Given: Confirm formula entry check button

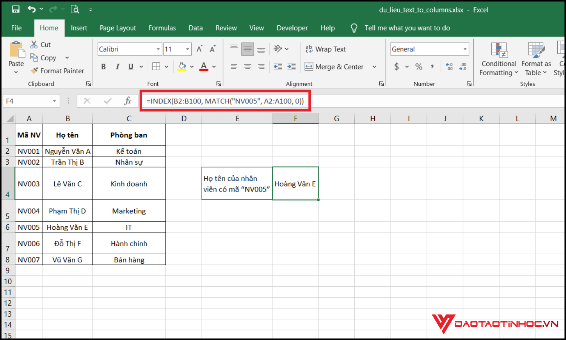Looking at the screenshot, I should [x=108, y=101].
